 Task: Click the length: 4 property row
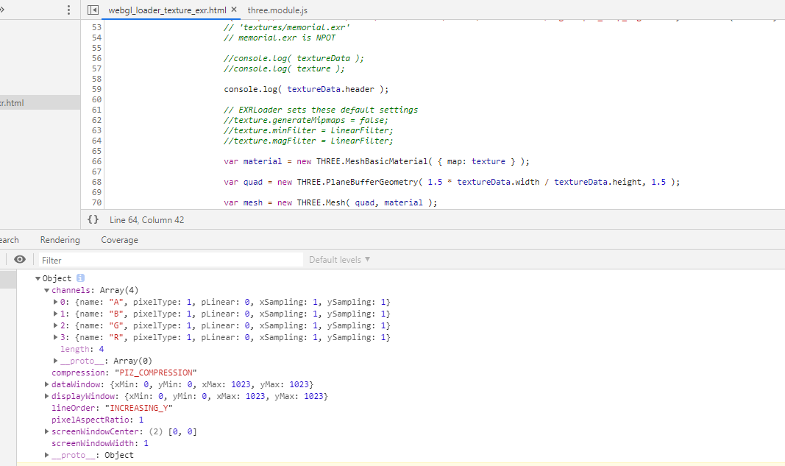click(82, 349)
